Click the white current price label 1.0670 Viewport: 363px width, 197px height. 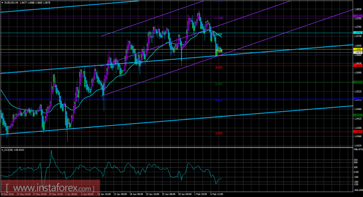click(358, 53)
